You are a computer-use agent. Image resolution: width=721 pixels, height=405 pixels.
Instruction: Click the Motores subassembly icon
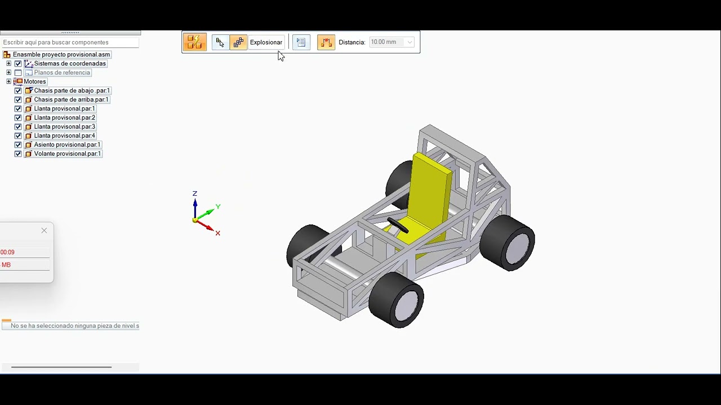click(18, 82)
